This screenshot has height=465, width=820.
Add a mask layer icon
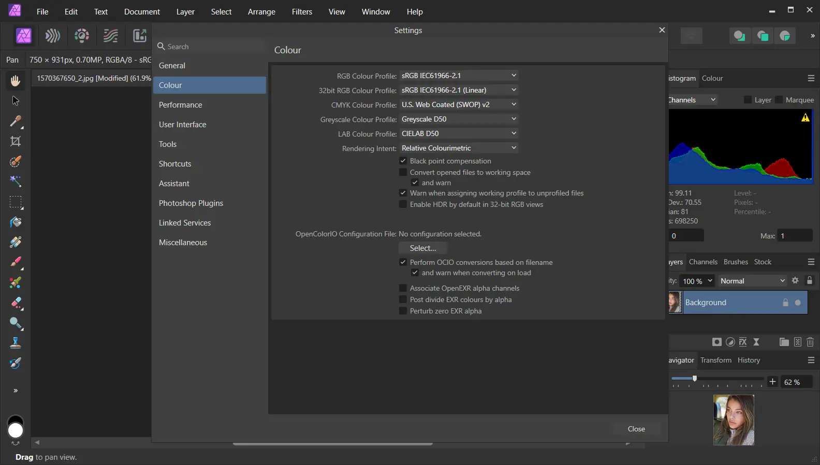click(x=717, y=342)
